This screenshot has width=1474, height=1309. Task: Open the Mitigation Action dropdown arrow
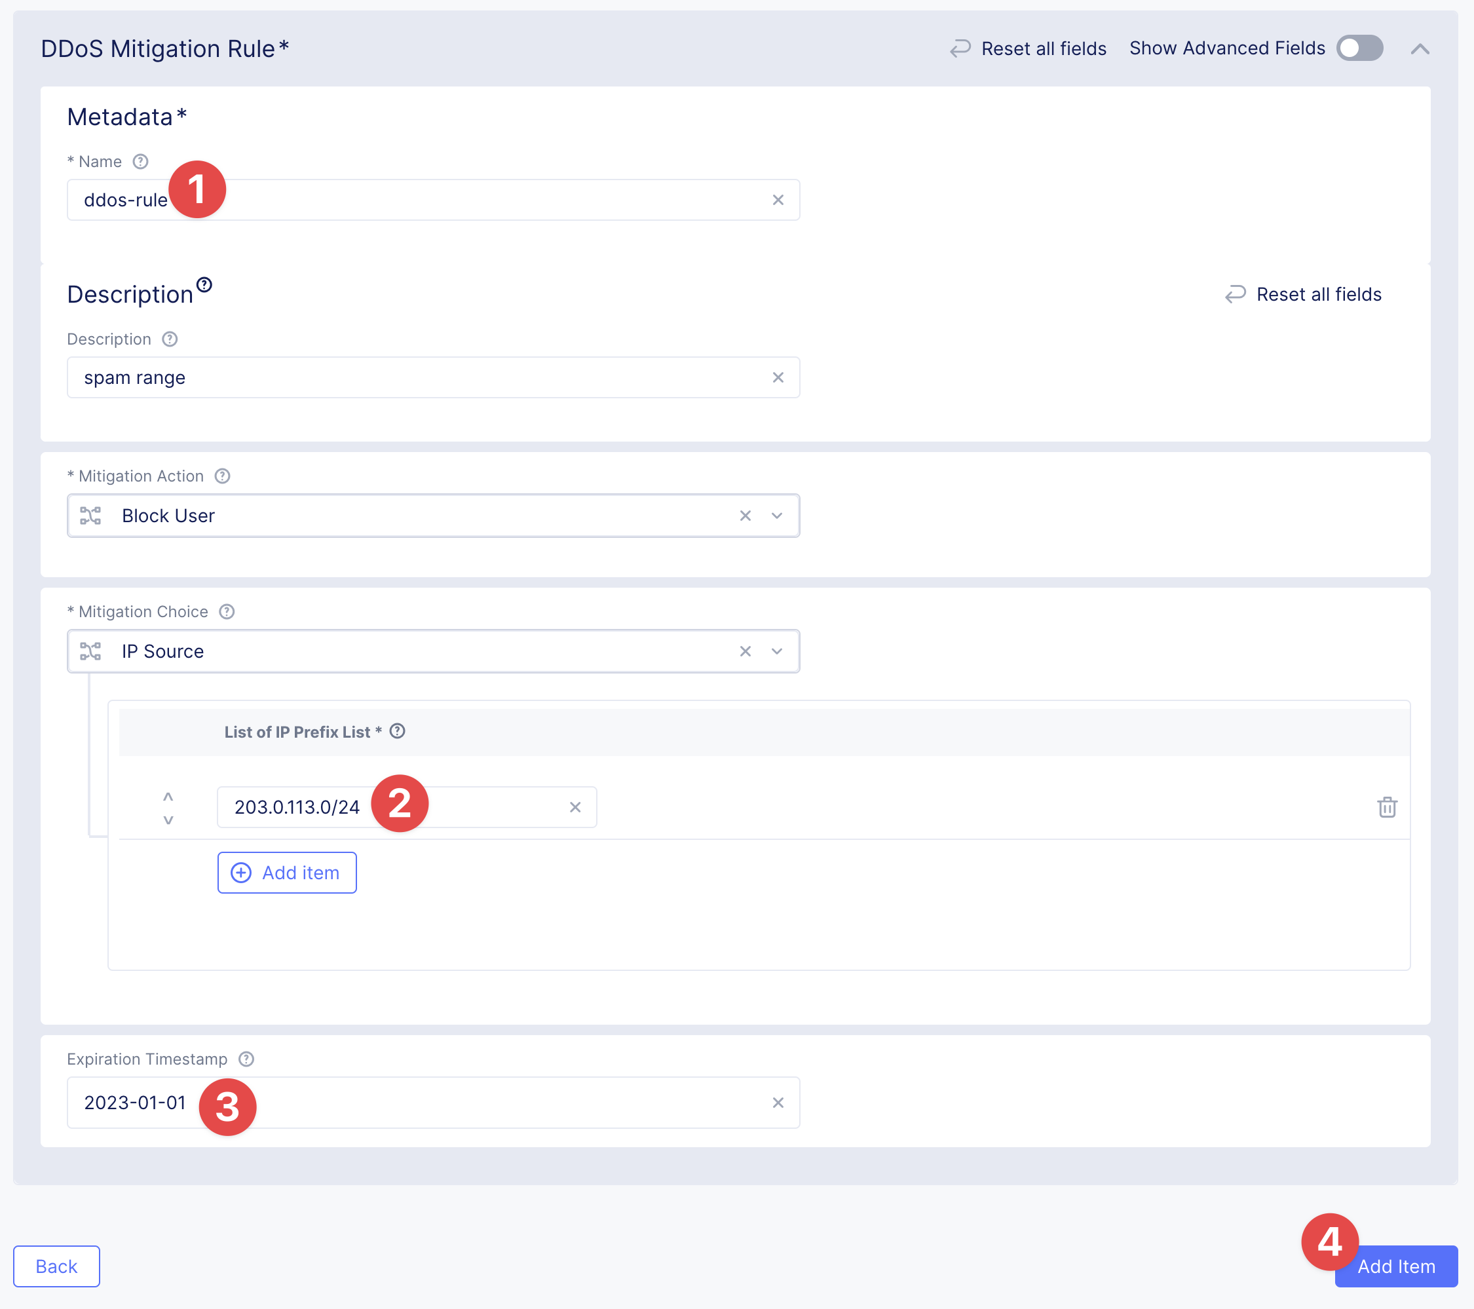(x=777, y=516)
